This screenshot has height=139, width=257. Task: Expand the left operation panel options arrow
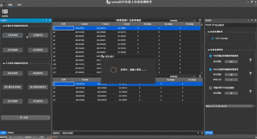coord(43,20)
